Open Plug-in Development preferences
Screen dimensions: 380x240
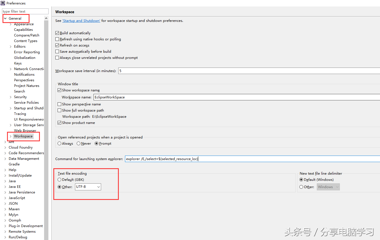click(x=26, y=226)
